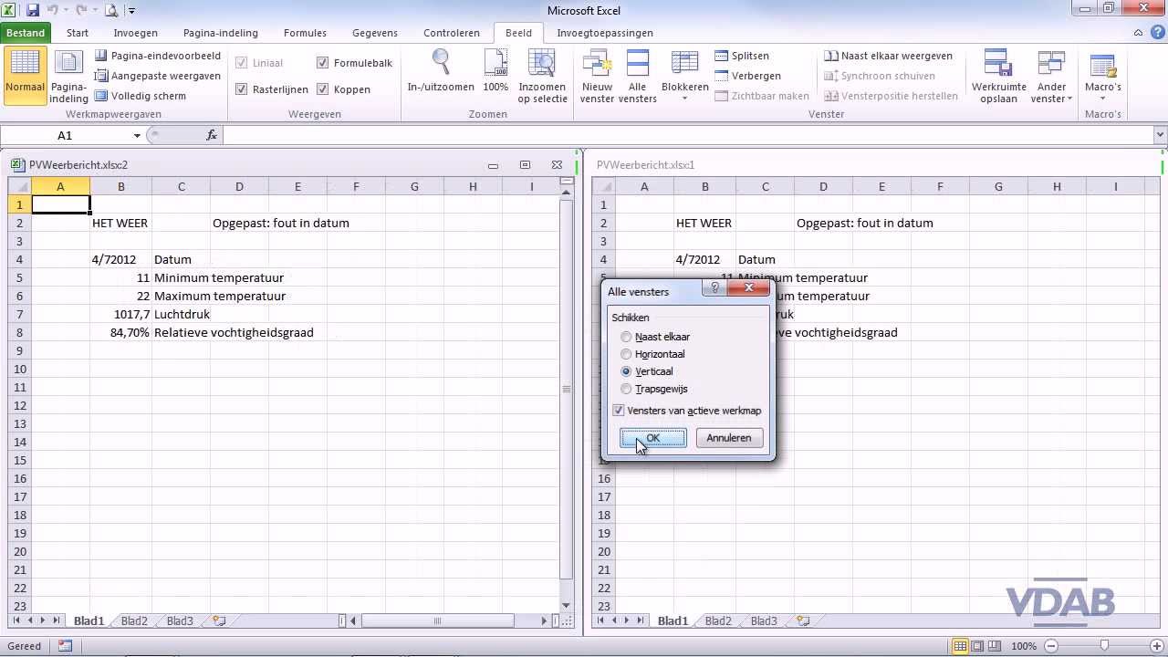Click Werkruimte opslaan
Screen dimensions: 1168x657
(998, 76)
